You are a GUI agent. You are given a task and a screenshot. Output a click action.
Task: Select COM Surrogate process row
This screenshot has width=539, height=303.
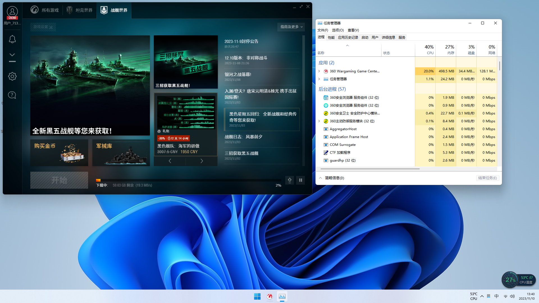pos(406,145)
